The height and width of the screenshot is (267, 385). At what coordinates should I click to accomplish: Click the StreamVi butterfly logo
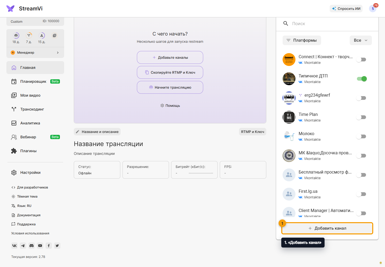click(x=10, y=9)
